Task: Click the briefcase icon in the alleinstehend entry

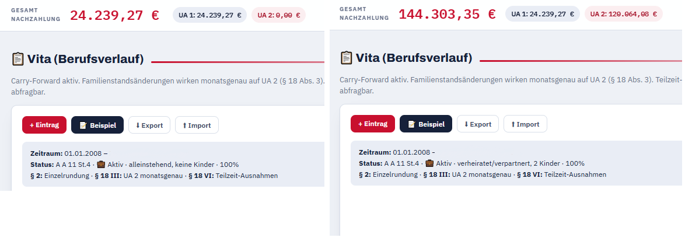Action: (x=101, y=164)
